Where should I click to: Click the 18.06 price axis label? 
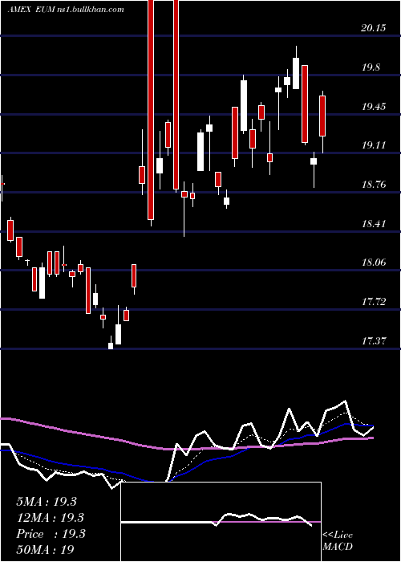point(374,263)
